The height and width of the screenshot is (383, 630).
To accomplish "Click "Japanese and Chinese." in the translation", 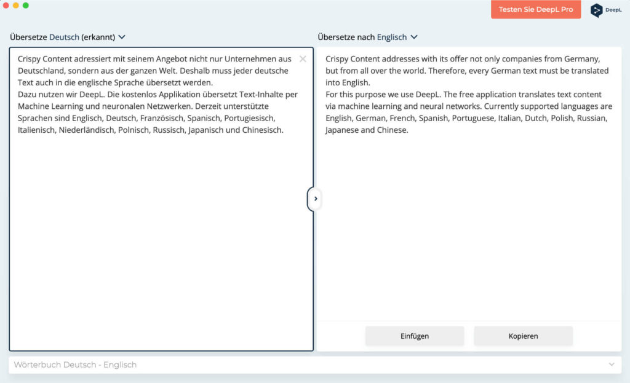I will pyautogui.click(x=367, y=130).
